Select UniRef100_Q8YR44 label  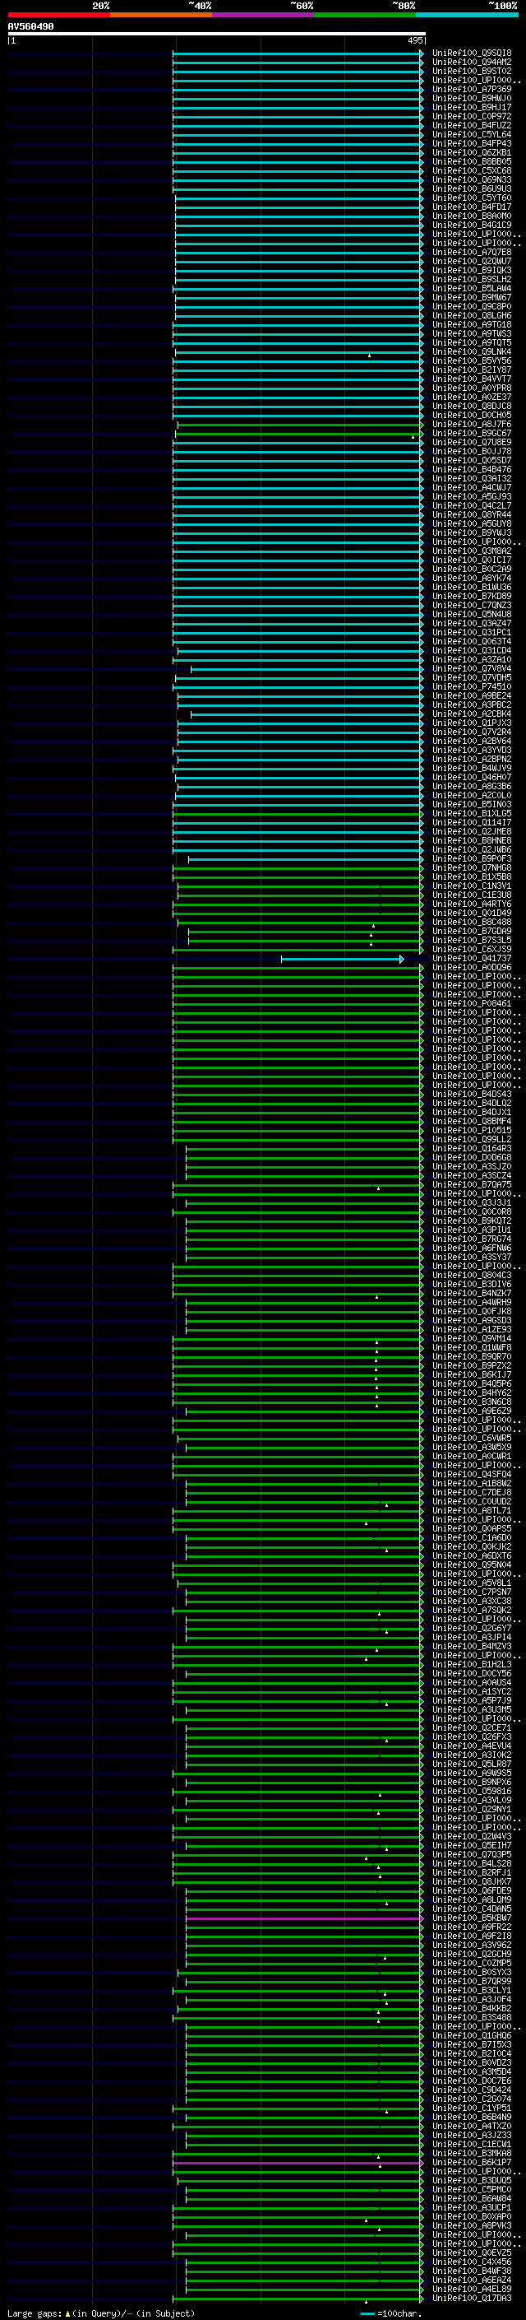click(472, 515)
